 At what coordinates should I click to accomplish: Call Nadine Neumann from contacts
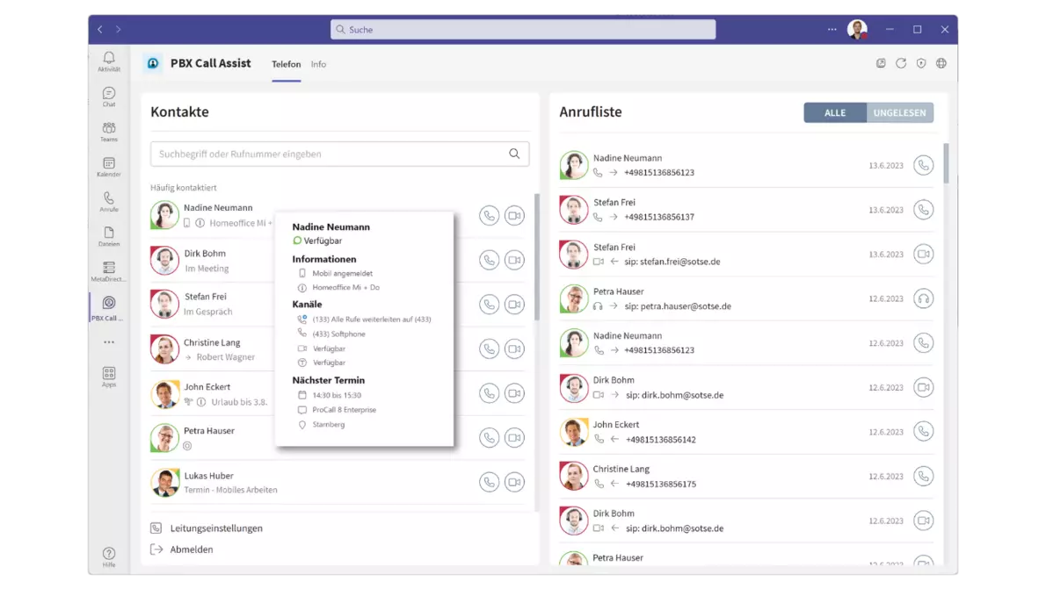click(489, 216)
